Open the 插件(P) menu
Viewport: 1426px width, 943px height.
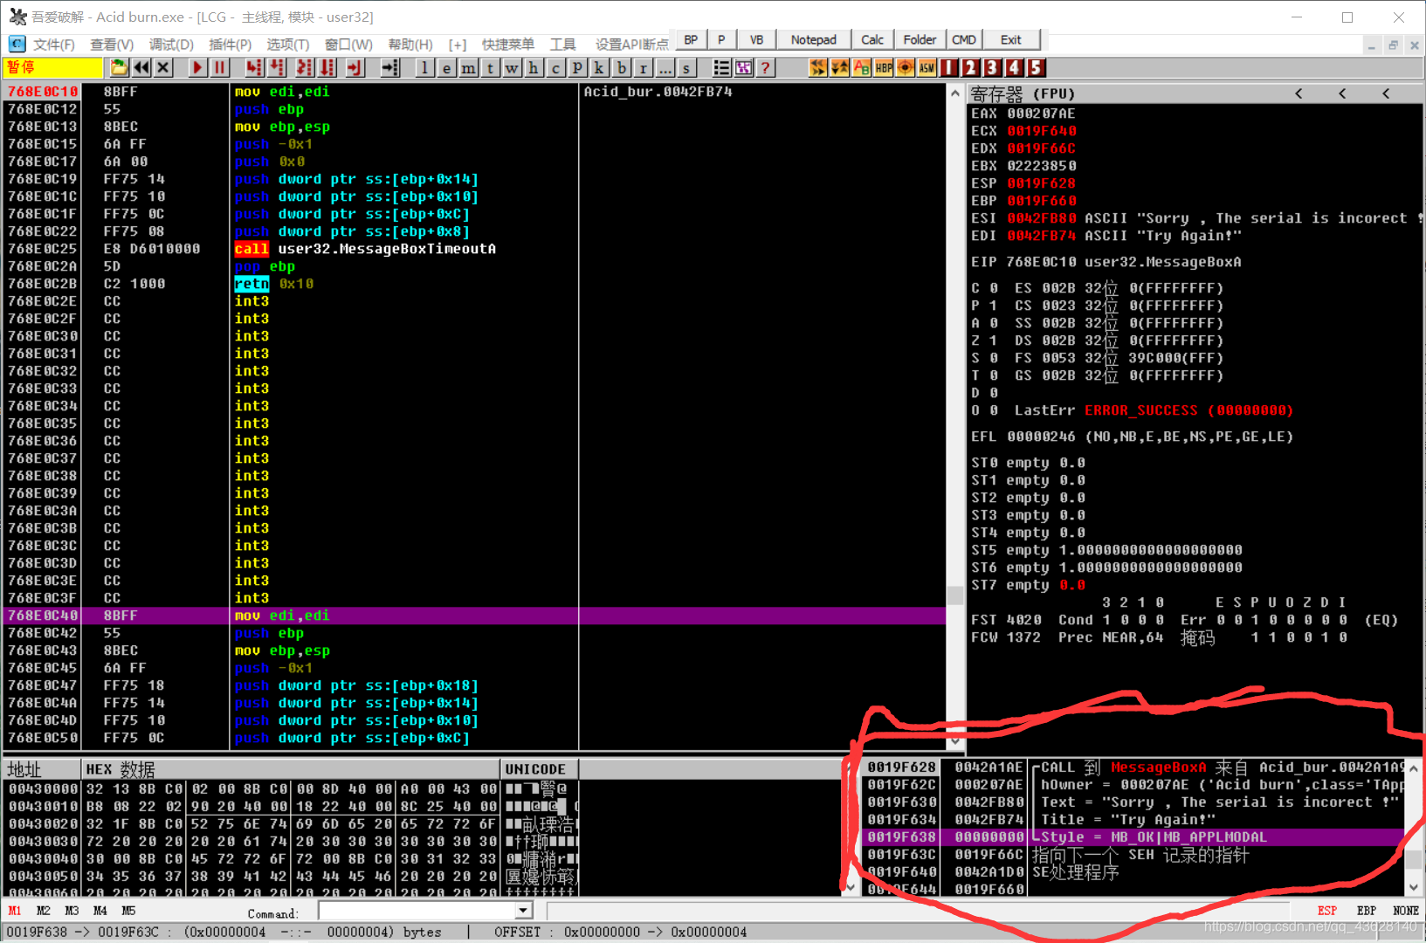(230, 44)
